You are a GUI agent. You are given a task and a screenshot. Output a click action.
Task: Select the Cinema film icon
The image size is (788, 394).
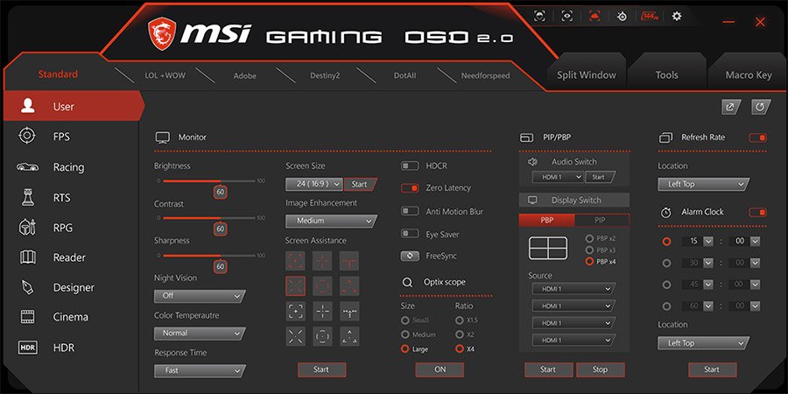[x=27, y=317]
